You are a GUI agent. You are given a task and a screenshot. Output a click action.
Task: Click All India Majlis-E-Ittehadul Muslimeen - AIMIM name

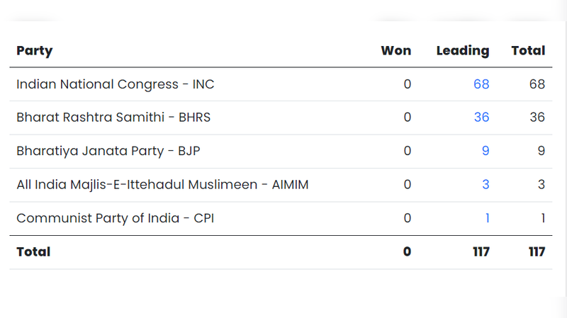pyautogui.click(x=162, y=185)
